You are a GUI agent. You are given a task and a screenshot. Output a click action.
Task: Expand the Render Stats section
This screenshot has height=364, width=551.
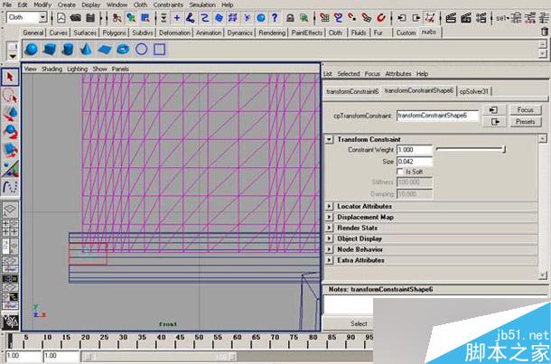(x=329, y=228)
